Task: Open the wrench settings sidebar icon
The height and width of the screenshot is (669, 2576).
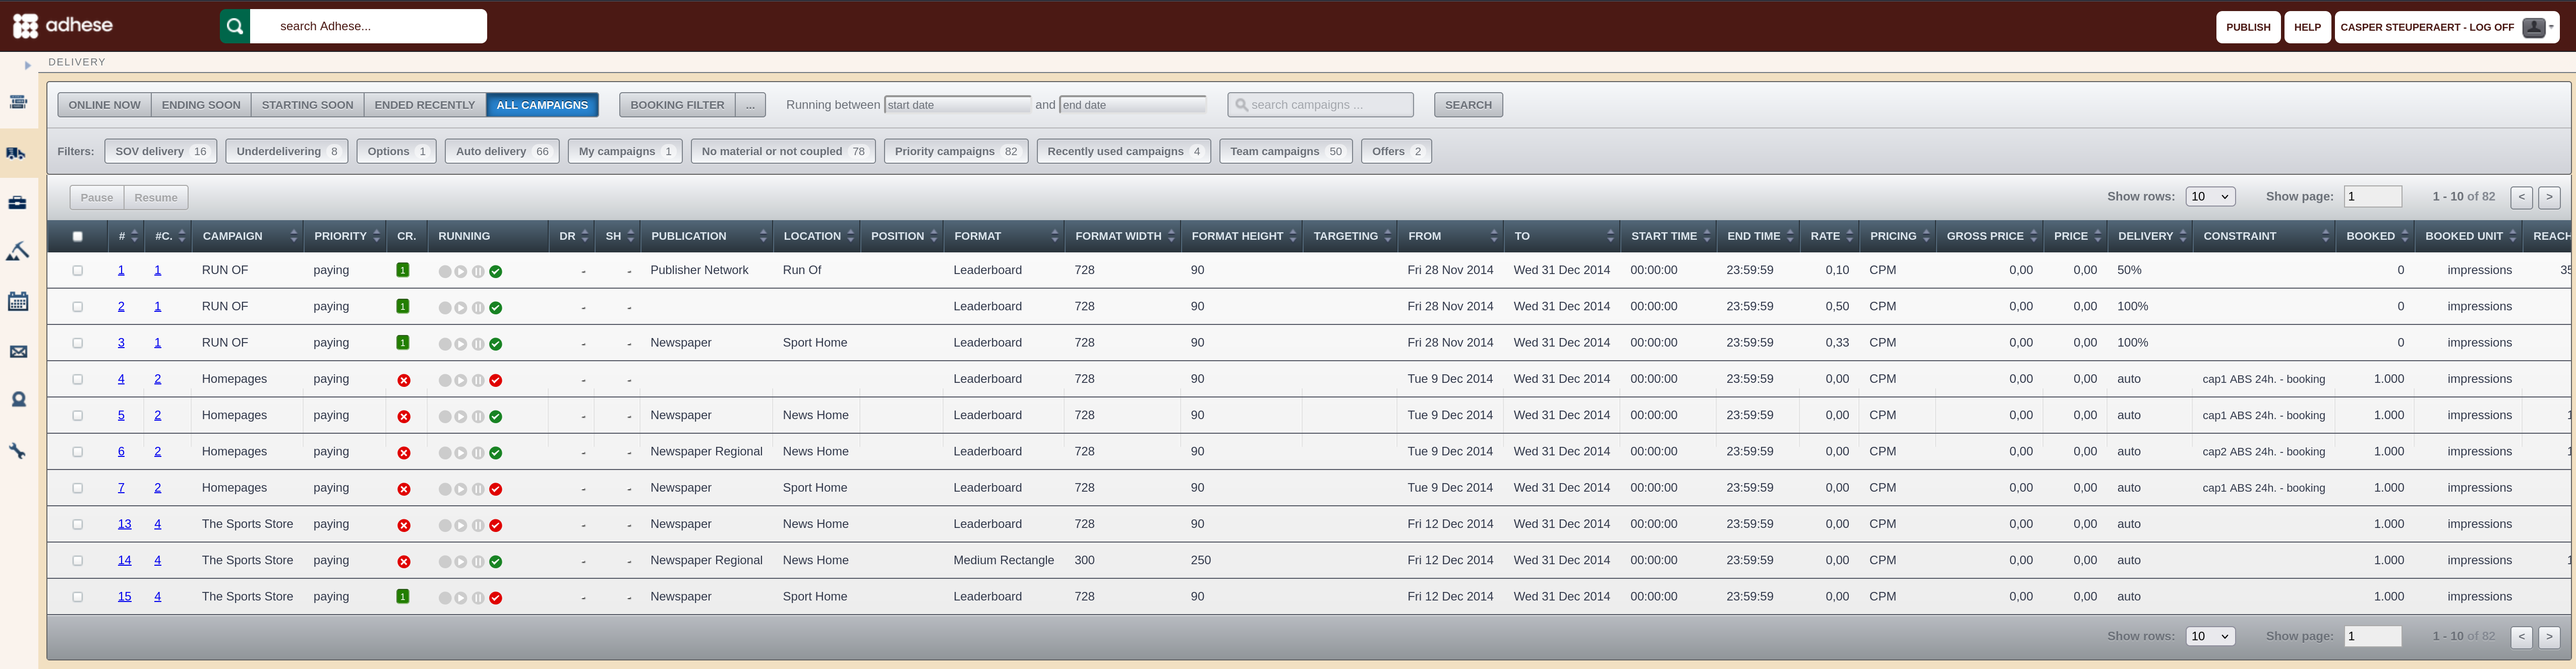Action: pyautogui.click(x=17, y=451)
